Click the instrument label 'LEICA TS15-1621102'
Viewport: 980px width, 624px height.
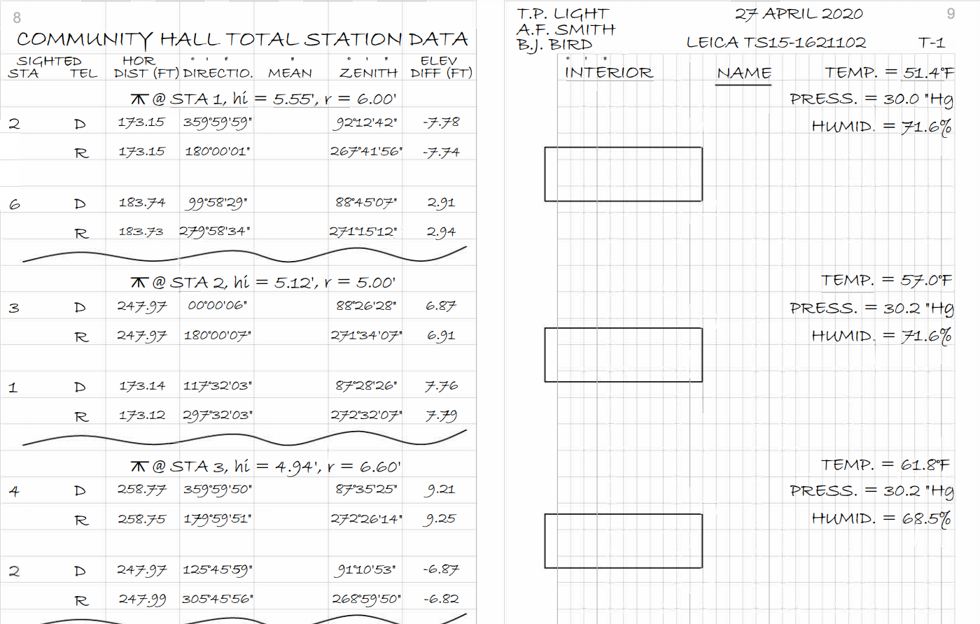[x=776, y=43]
